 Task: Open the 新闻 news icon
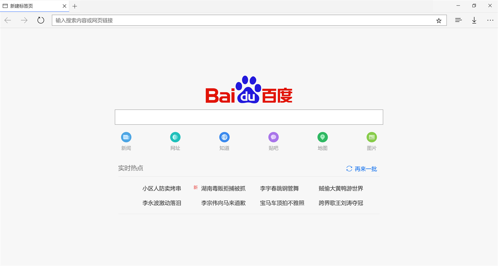(126, 142)
